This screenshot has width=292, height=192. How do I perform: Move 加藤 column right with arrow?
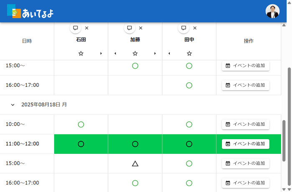155,54
